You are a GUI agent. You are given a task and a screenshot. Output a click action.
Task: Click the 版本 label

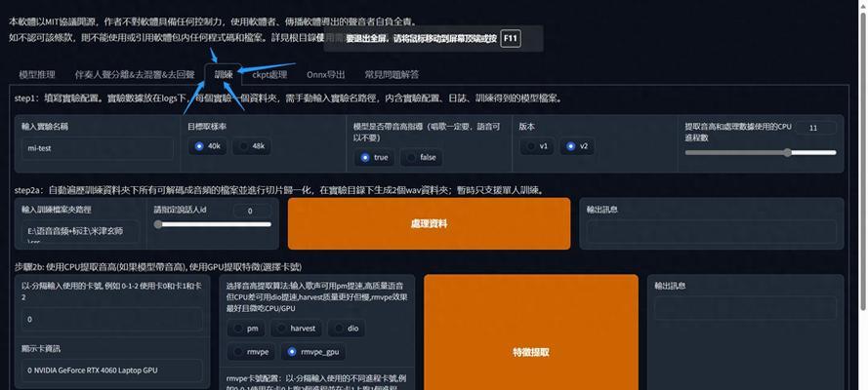click(x=527, y=127)
